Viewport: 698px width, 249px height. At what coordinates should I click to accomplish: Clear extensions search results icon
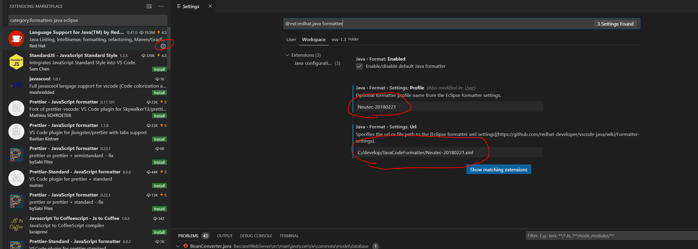[149, 6]
